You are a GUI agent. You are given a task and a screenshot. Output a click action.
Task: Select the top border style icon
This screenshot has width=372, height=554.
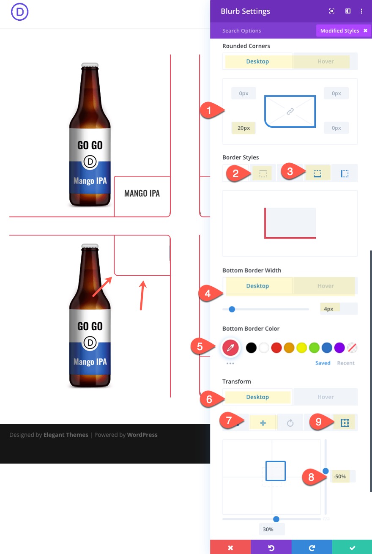coord(263,174)
